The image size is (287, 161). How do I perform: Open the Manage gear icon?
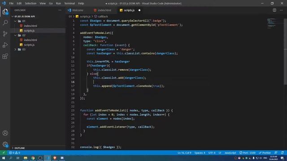5,144
